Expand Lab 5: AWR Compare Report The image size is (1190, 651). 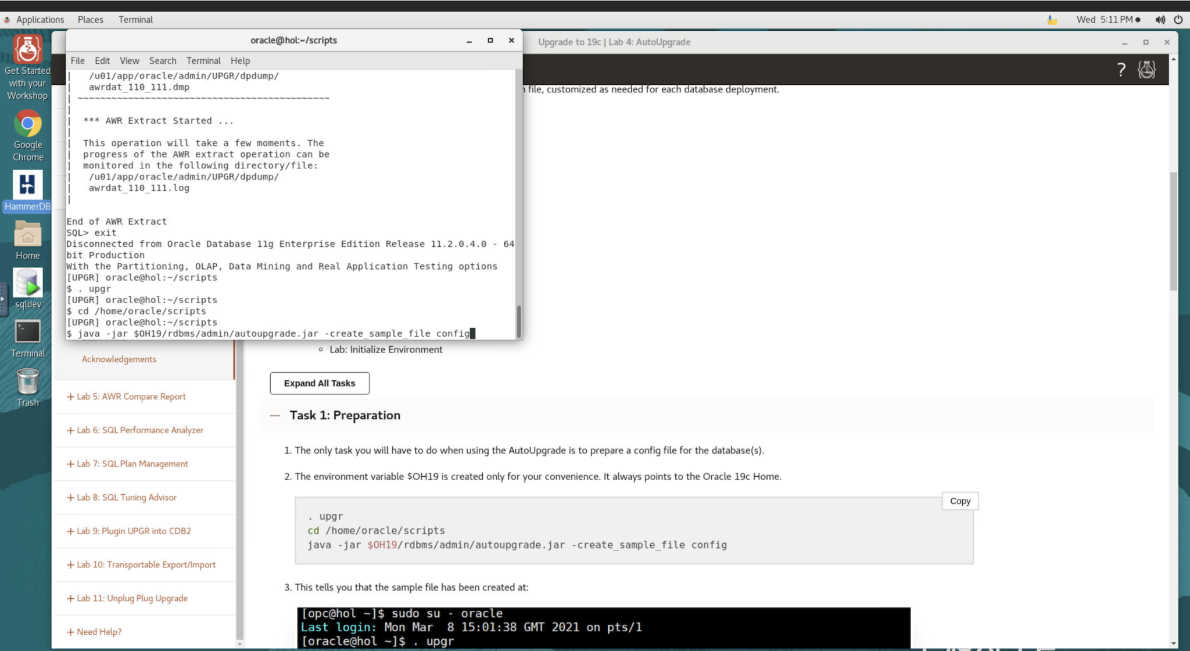point(131,397)
